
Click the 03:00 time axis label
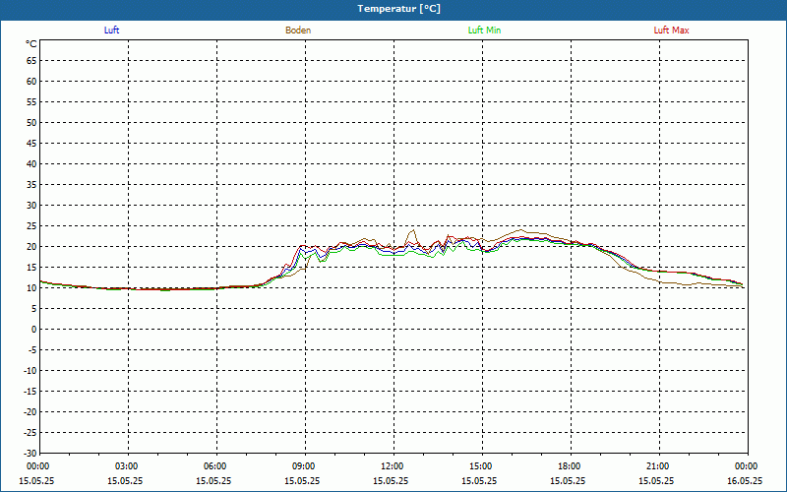126,466
